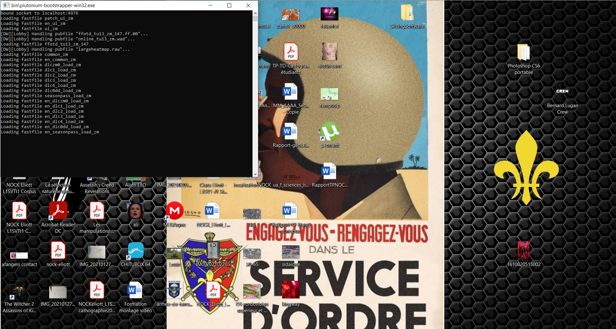Viewport: 616px width, 329px height.
Task: Open the nock-eliott PDF file
Action: (58, 250)
